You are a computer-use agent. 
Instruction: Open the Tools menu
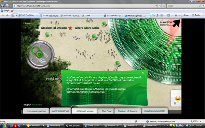pos(197,15)
